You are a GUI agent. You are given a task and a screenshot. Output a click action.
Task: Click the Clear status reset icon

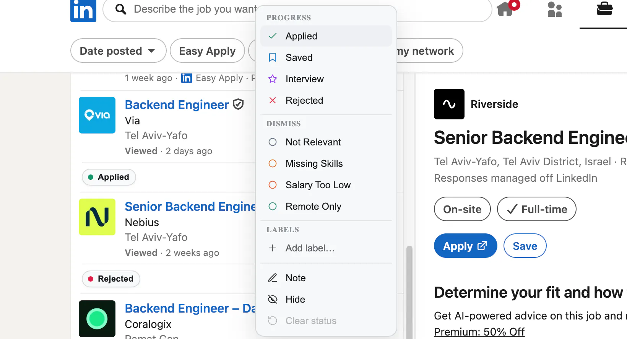[273, 321]
